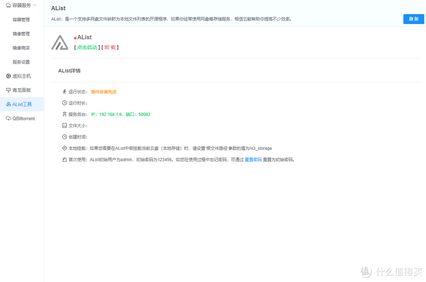Click the 虚拟主机 icon

(8, 76)
